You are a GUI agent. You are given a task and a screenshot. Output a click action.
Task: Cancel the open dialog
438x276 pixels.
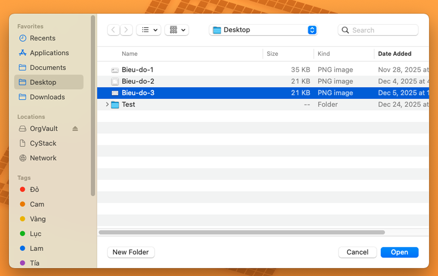[x=357, y=252]
